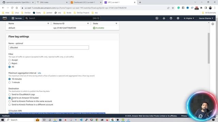
Task: Switch to the EC2 Dashboard tab
Action: [86, 2]
